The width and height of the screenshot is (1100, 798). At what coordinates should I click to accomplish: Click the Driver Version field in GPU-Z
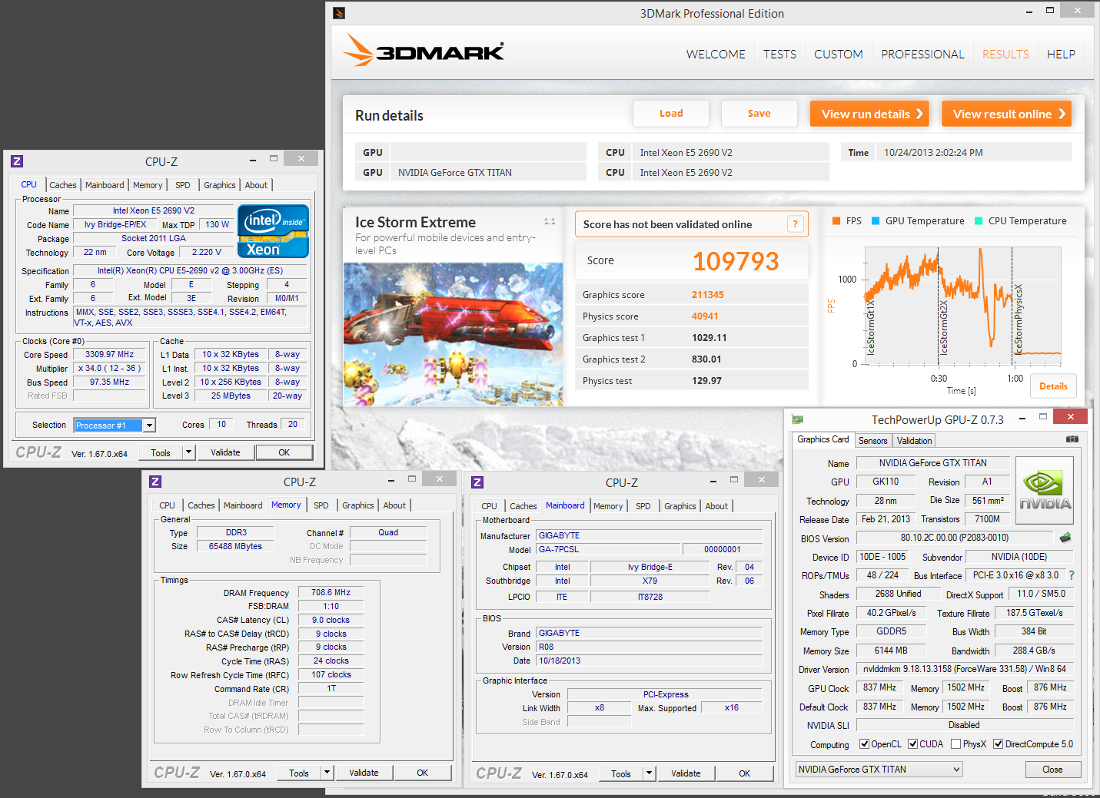tap(964, 669)
